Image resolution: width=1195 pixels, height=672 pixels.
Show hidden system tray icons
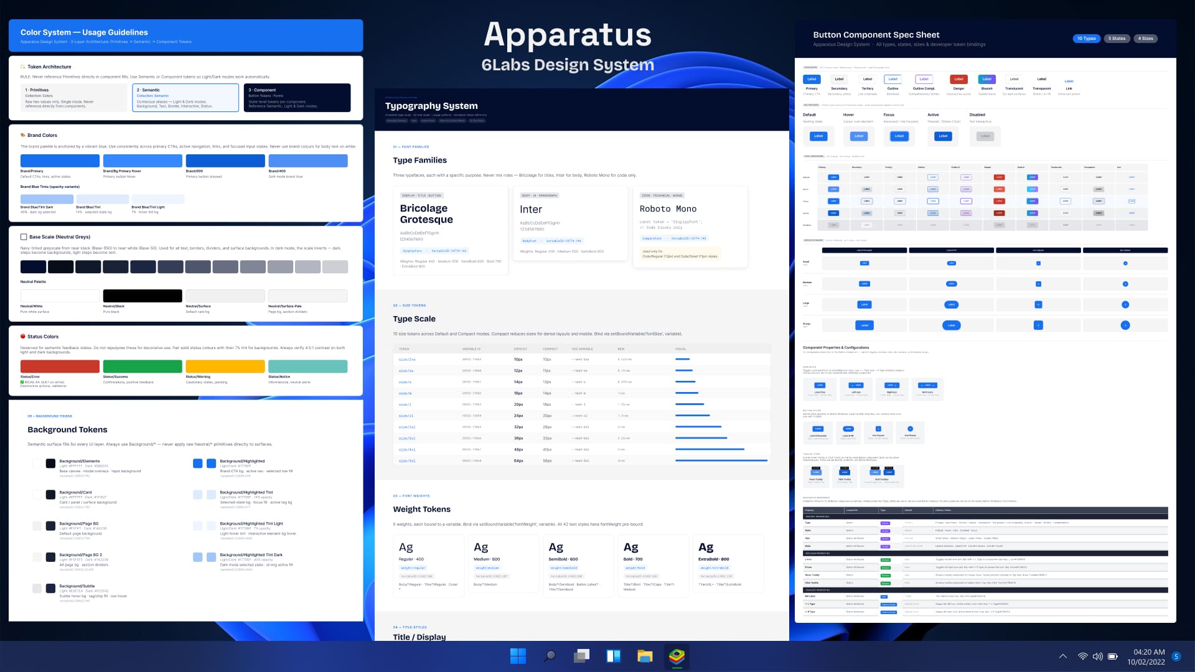pos(1063,656)
